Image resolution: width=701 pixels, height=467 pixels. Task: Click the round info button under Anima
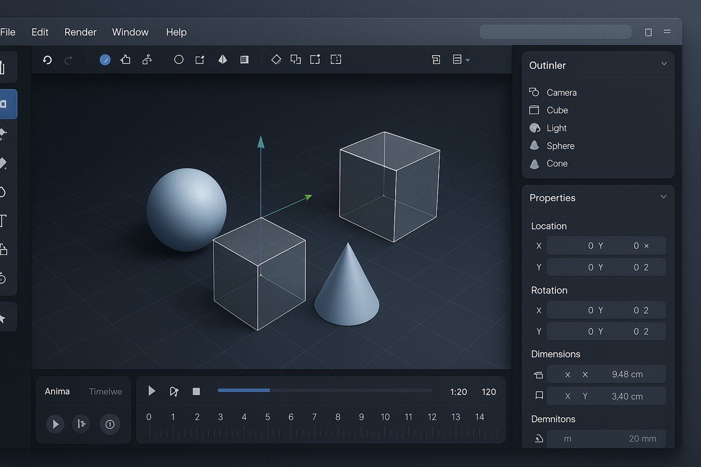(110, 424)
